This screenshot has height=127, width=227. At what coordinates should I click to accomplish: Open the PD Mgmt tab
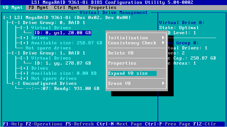(x=38, y=7)
